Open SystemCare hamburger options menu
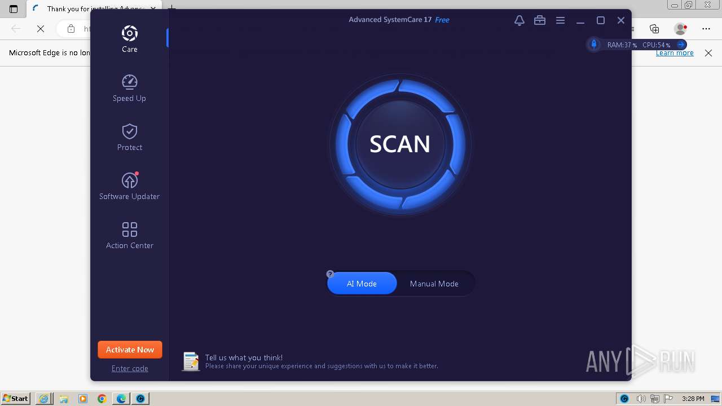 pos(560,20)
